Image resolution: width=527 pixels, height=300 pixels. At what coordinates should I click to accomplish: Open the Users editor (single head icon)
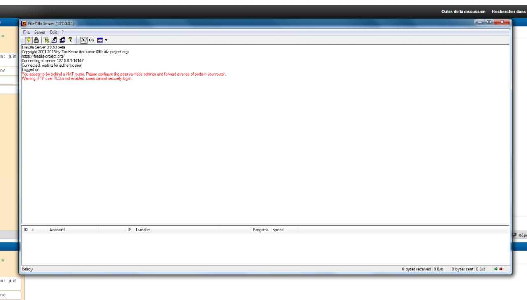tap(54, 40)
